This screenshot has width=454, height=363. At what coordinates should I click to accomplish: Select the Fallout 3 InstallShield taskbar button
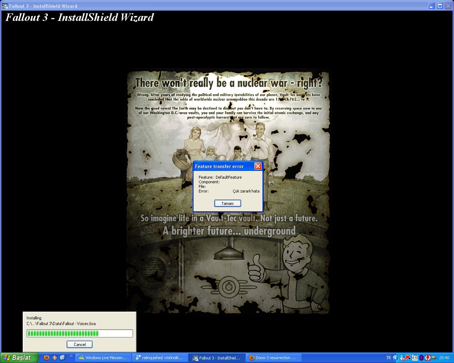217,358
